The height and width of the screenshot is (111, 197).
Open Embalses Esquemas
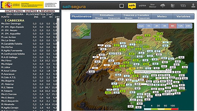tap(114, 18)
